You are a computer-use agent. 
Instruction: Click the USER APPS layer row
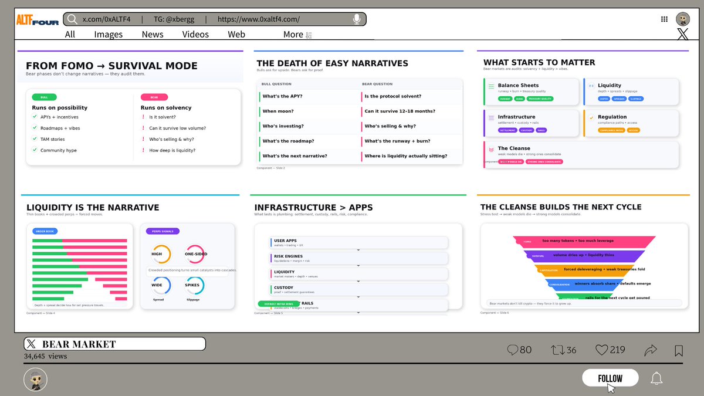pos(359,242)
